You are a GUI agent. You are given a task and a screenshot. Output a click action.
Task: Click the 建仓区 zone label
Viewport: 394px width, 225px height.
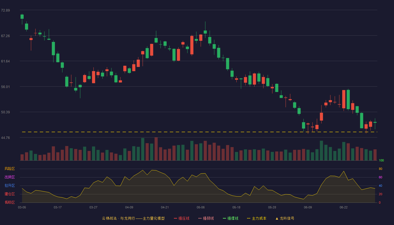[x=10, y=194]
